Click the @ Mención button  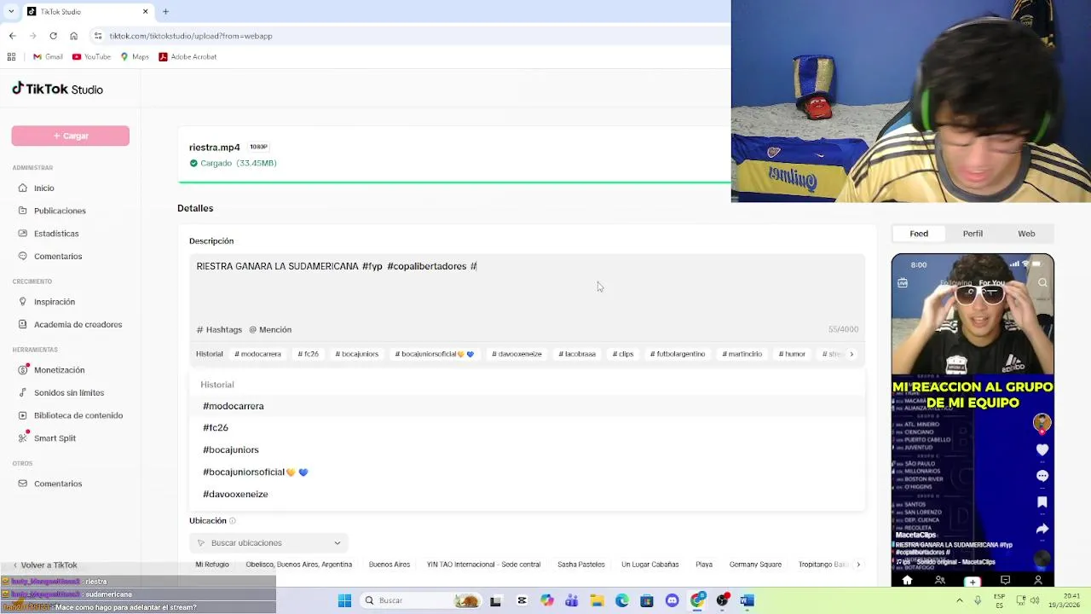click(270, 329)
